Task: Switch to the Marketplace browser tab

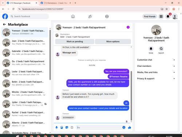Action: point(56,3)
